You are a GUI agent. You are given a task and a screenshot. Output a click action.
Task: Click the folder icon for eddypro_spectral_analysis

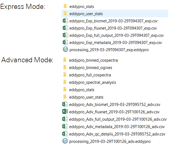(x=65, y=82)
